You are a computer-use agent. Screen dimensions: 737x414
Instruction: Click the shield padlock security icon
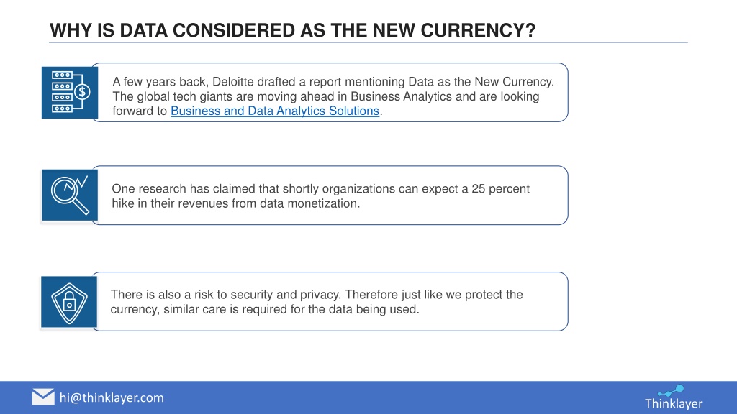(x=69, y=302)
